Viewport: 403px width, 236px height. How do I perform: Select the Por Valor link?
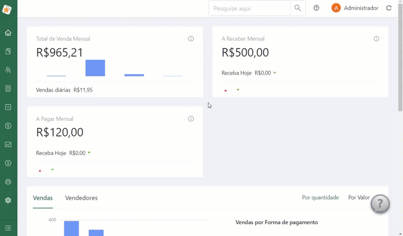point(359,197)
